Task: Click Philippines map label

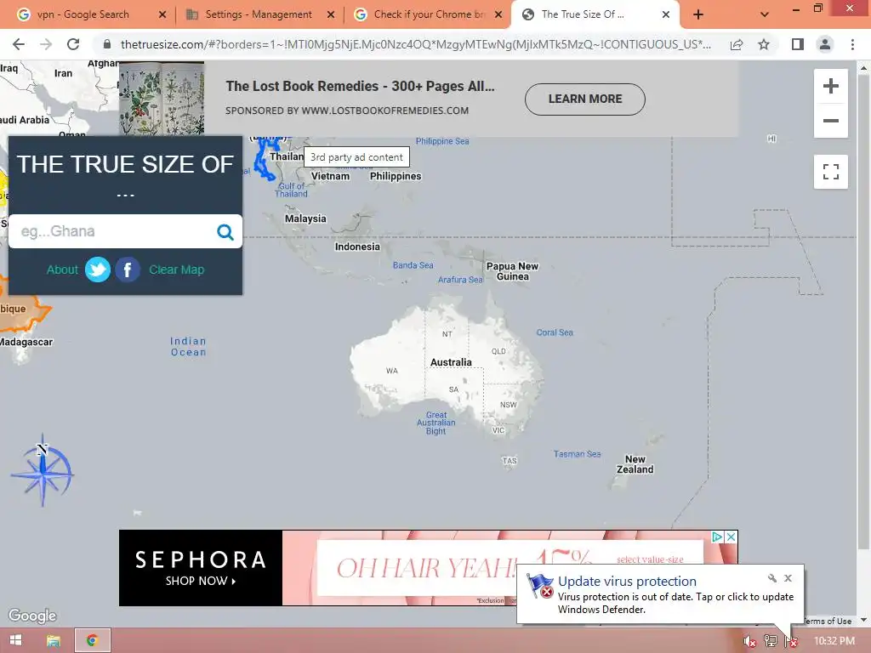Action: [396, 176]
